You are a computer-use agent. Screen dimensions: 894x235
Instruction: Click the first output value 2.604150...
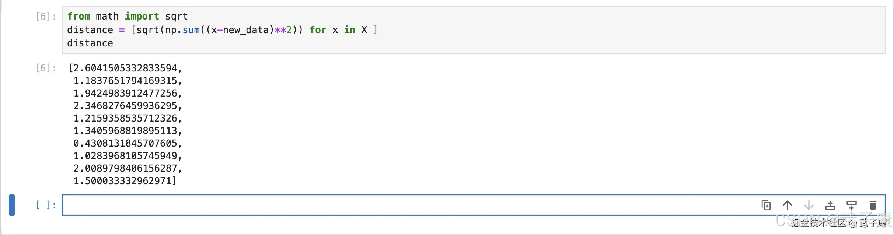125,68
